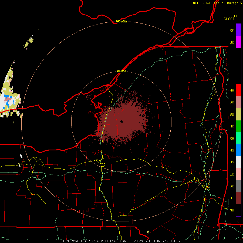243x243 pixels.
Task: Select the GC gray legend swatch
Action: pos(238,186)
